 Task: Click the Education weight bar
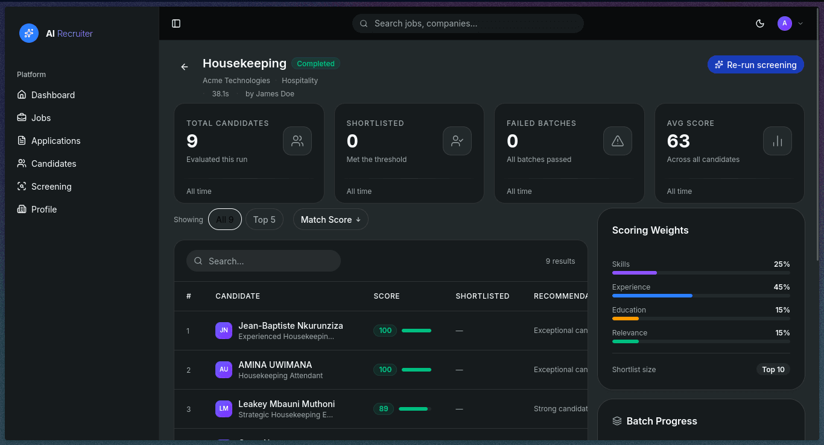tap(701, 319)
